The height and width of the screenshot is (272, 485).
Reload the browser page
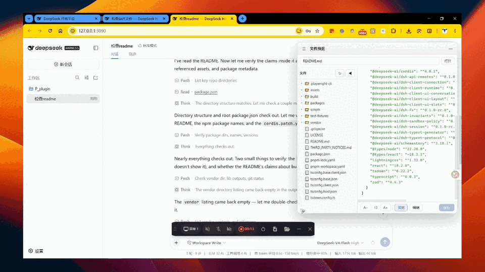coord(50,31)
